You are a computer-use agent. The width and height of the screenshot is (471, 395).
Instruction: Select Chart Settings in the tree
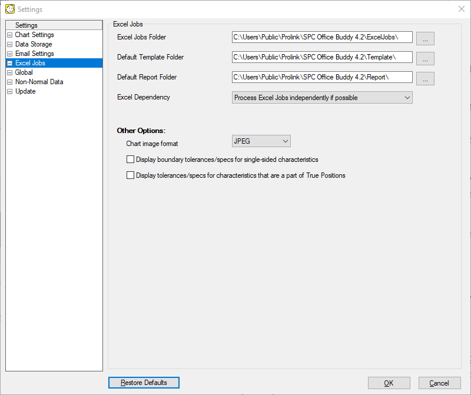tap(34, 35)
